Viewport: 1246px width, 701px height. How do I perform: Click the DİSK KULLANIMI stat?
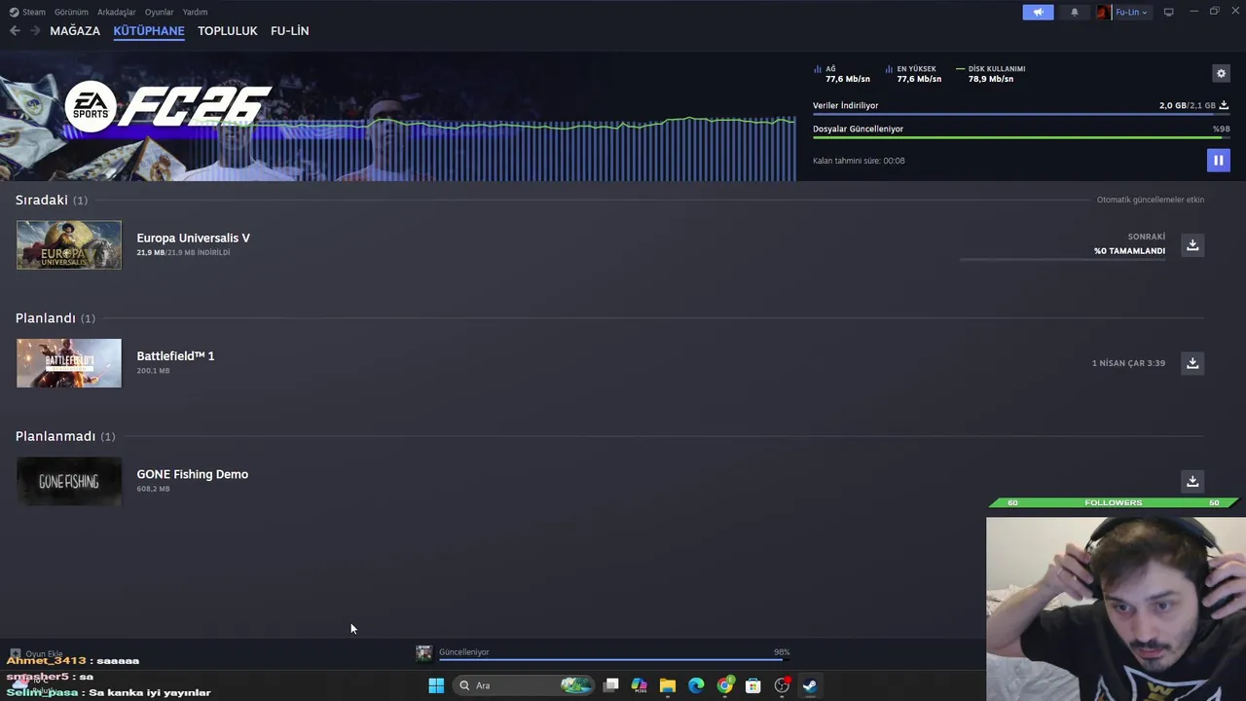click(x=991, y=74)
